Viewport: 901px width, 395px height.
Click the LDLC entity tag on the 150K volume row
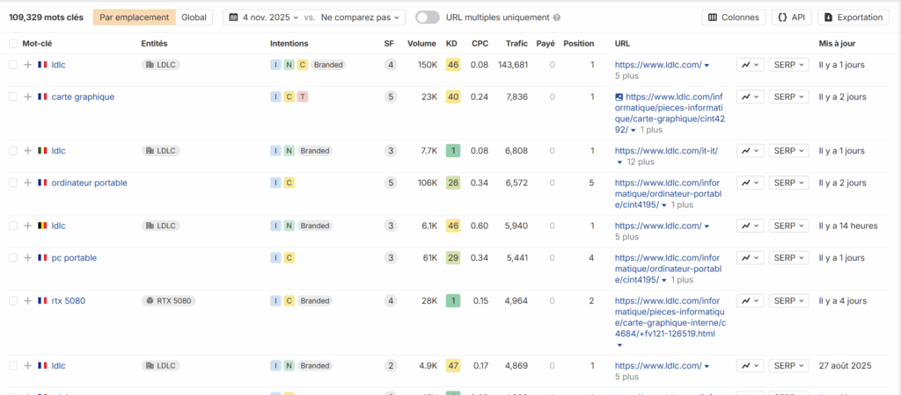[x=161, y=65]
